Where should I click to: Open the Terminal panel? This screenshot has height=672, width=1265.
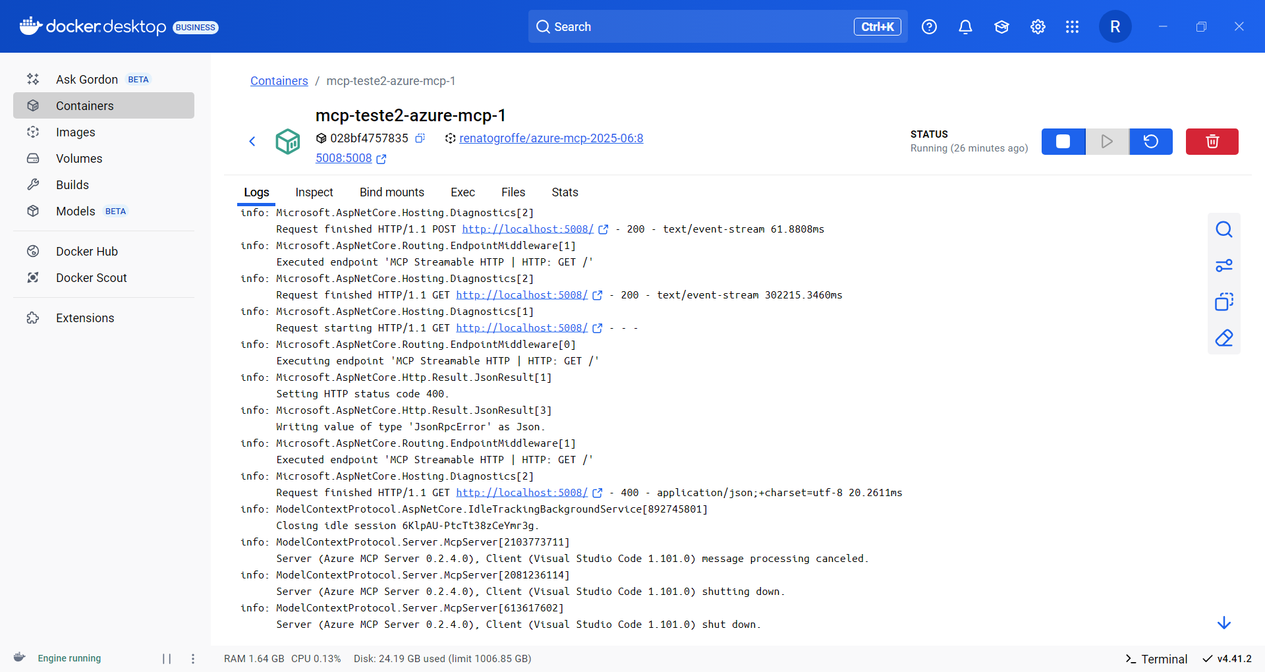1156,659
